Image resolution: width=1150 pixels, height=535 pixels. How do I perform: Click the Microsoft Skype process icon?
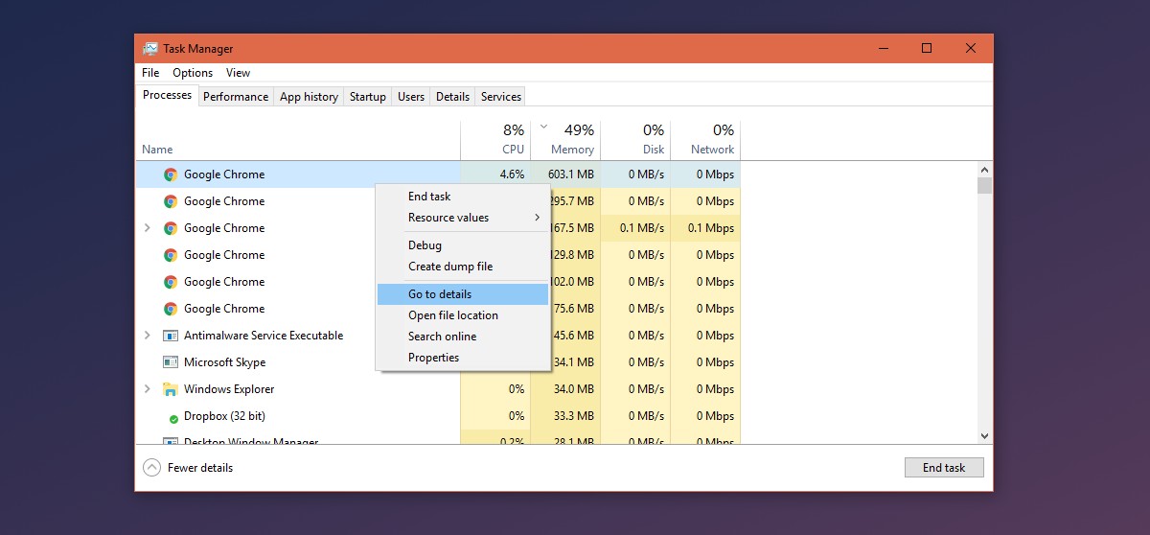tap(171, 362)
